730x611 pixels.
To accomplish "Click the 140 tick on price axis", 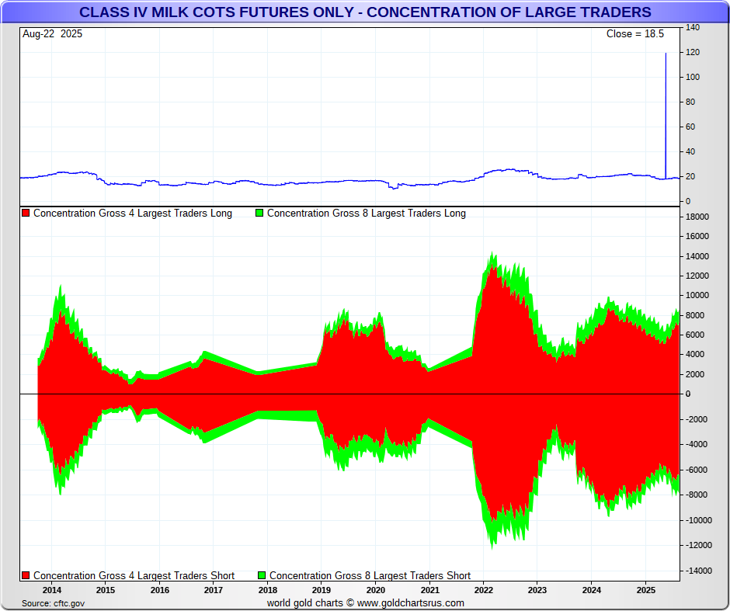I will [693, 27].
